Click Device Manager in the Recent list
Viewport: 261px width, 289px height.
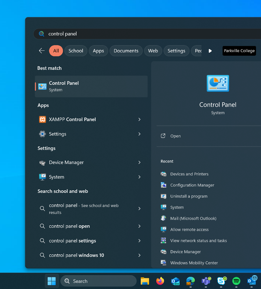tap(185, 252)
